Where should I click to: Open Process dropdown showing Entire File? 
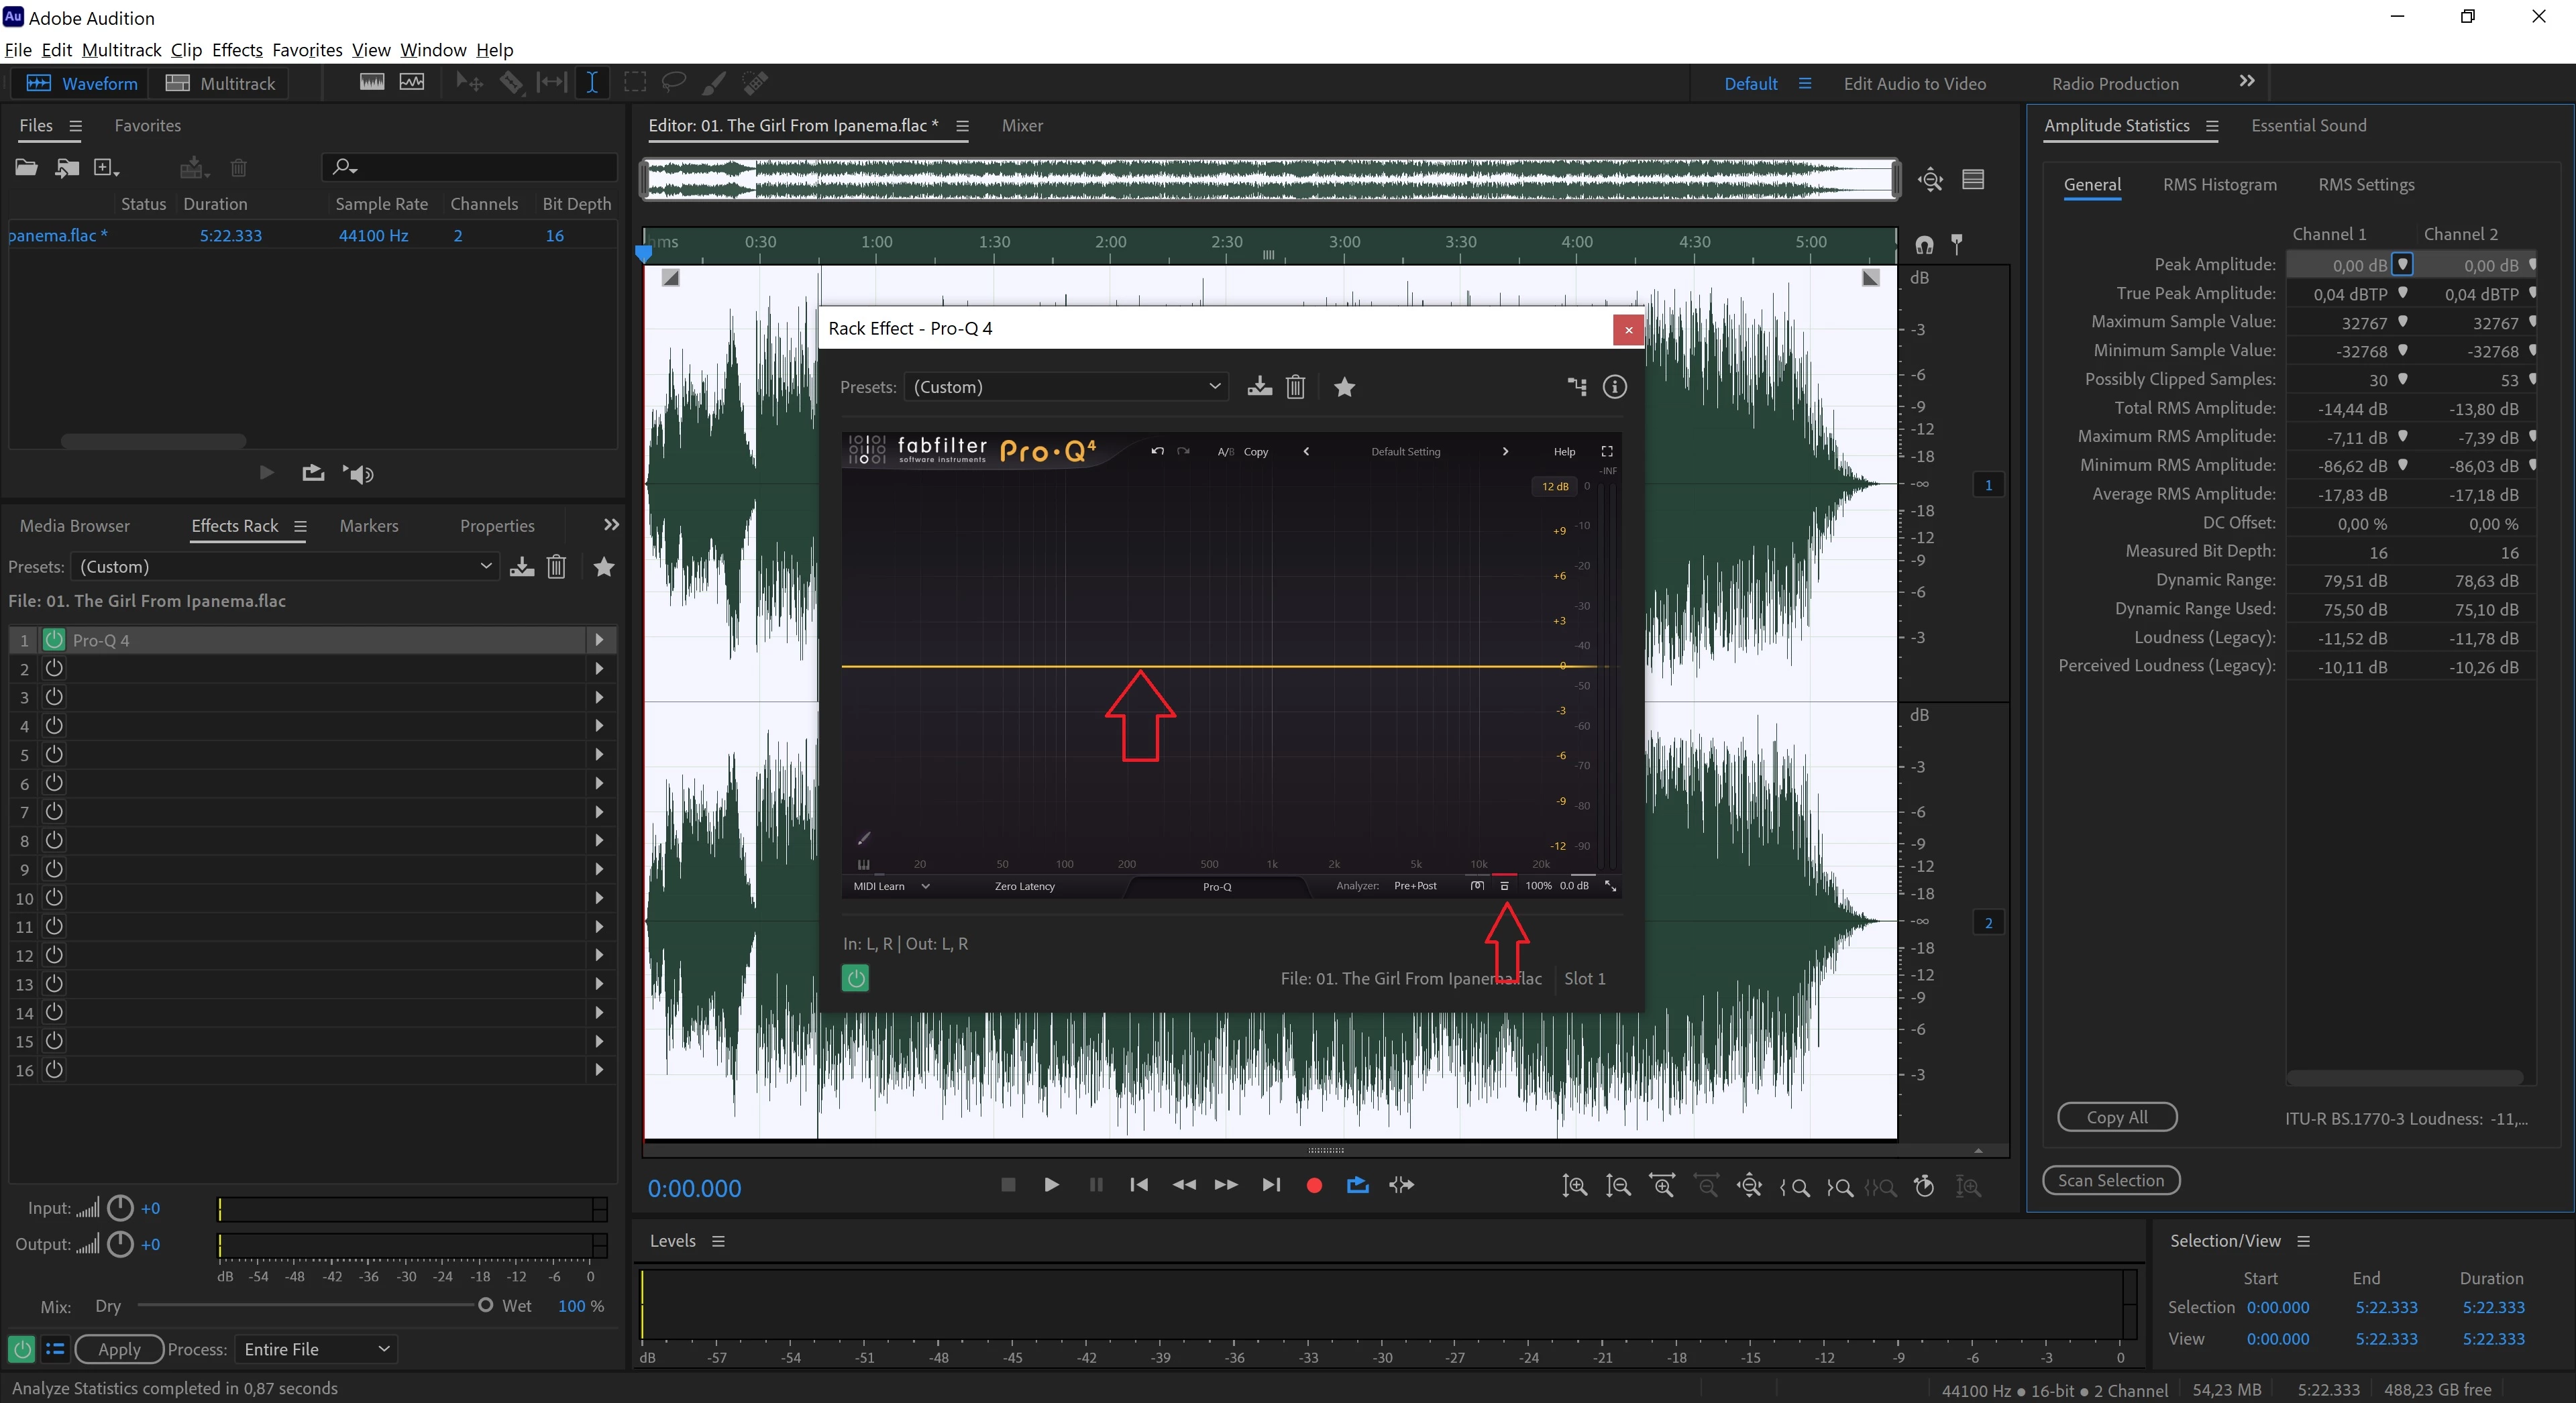[316, 1349]
